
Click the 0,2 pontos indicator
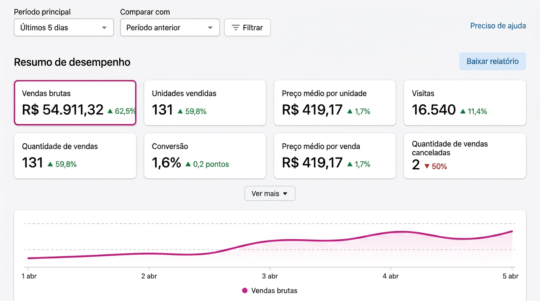click(207, 165)
